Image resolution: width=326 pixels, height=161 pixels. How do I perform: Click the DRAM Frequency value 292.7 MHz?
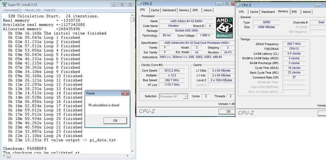tap(294, 44)
